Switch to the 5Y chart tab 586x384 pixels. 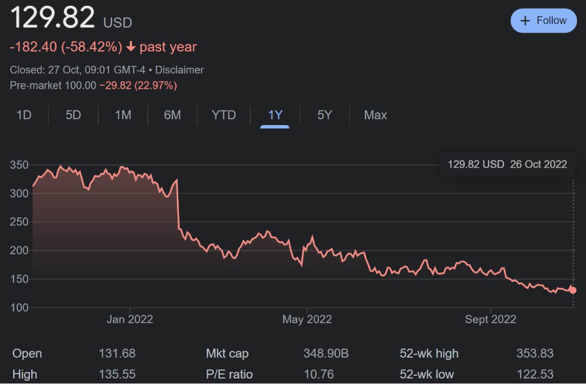click(x=324, y=115)
